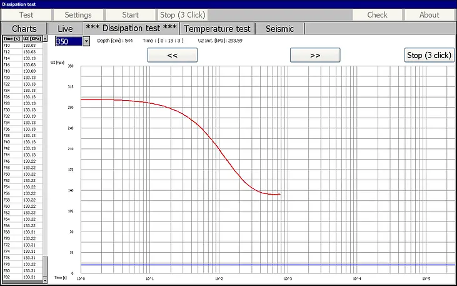Select the Time cell reading 754
Viewport: 457px width, 286px height.
13,187
